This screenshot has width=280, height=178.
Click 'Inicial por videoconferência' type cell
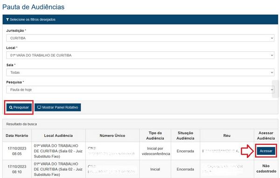pyautogui.click(x=155, y=151)
